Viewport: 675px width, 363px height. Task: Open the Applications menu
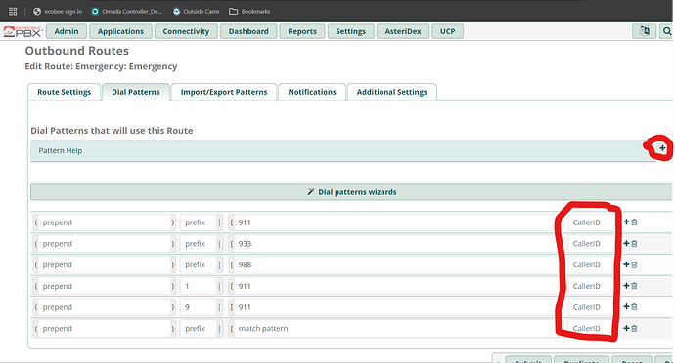120,31
